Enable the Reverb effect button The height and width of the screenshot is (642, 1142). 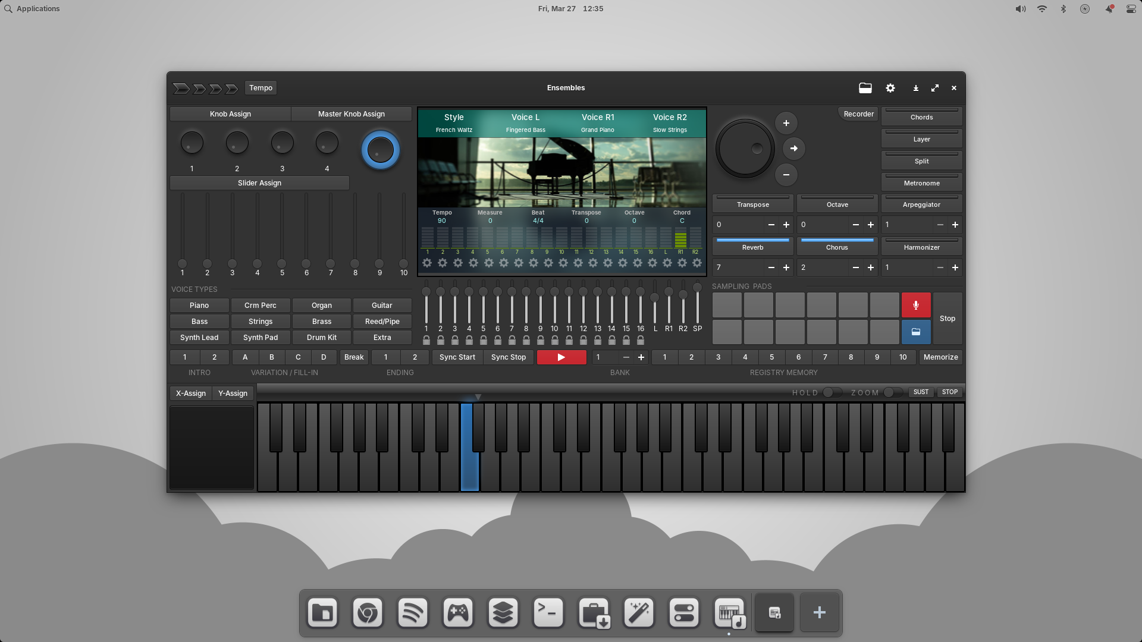pyautogui.click(x=752, y=247)
